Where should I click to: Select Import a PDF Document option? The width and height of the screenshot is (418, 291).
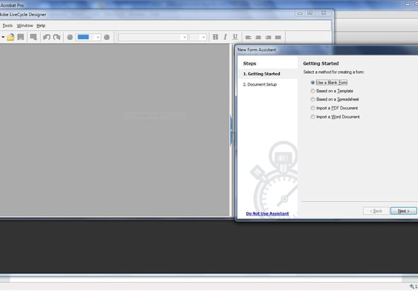click(334, 108)
